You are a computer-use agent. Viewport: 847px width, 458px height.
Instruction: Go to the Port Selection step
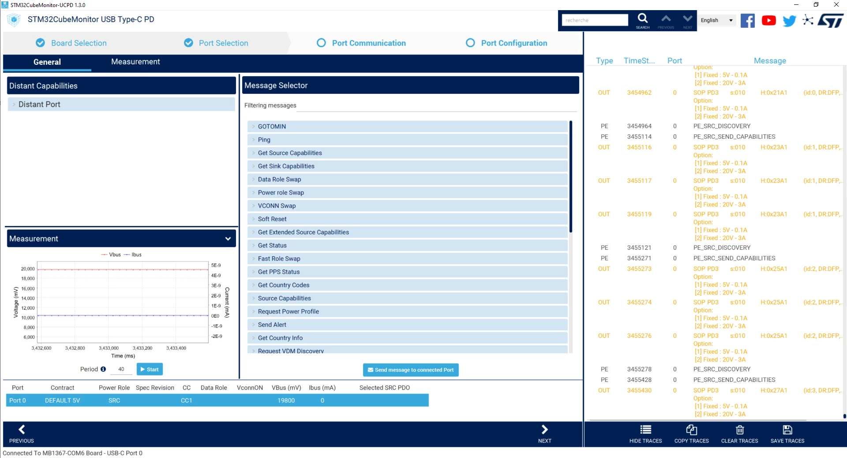tap(216, 43)
